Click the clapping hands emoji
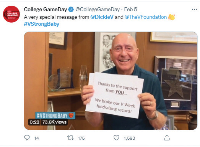Viewport: 200px width, 147px height. 171,17
